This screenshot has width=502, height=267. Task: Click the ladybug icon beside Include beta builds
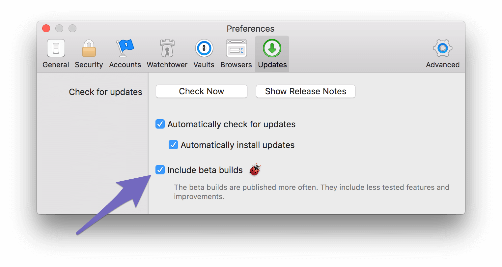pos(255,169)
